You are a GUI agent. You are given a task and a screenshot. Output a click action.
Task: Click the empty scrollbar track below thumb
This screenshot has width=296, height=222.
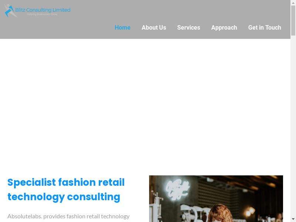[x=293, y=126]
